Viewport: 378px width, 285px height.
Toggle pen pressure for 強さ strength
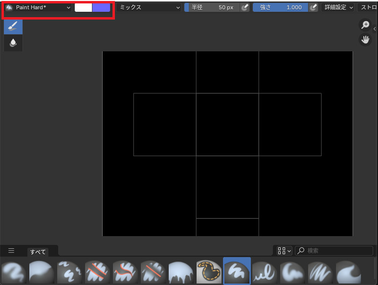pyautogui.click(x=313, y=7)
